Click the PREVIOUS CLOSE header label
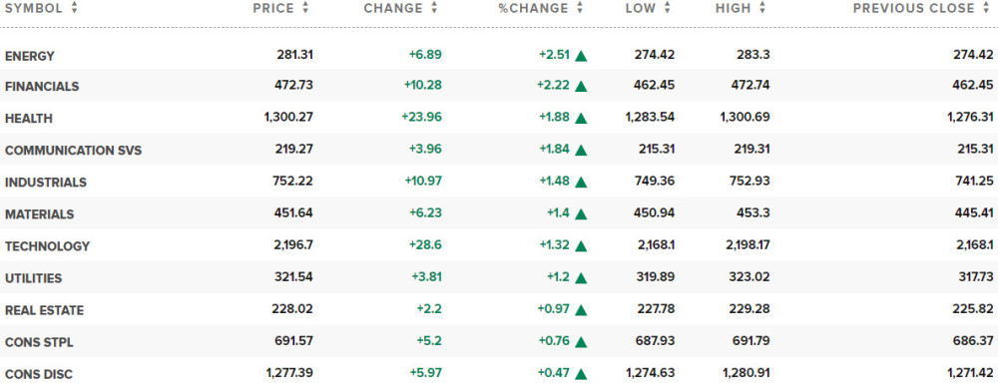Image resolution: width=998 pixels, height=383 pixels. (x=914, y=8)
